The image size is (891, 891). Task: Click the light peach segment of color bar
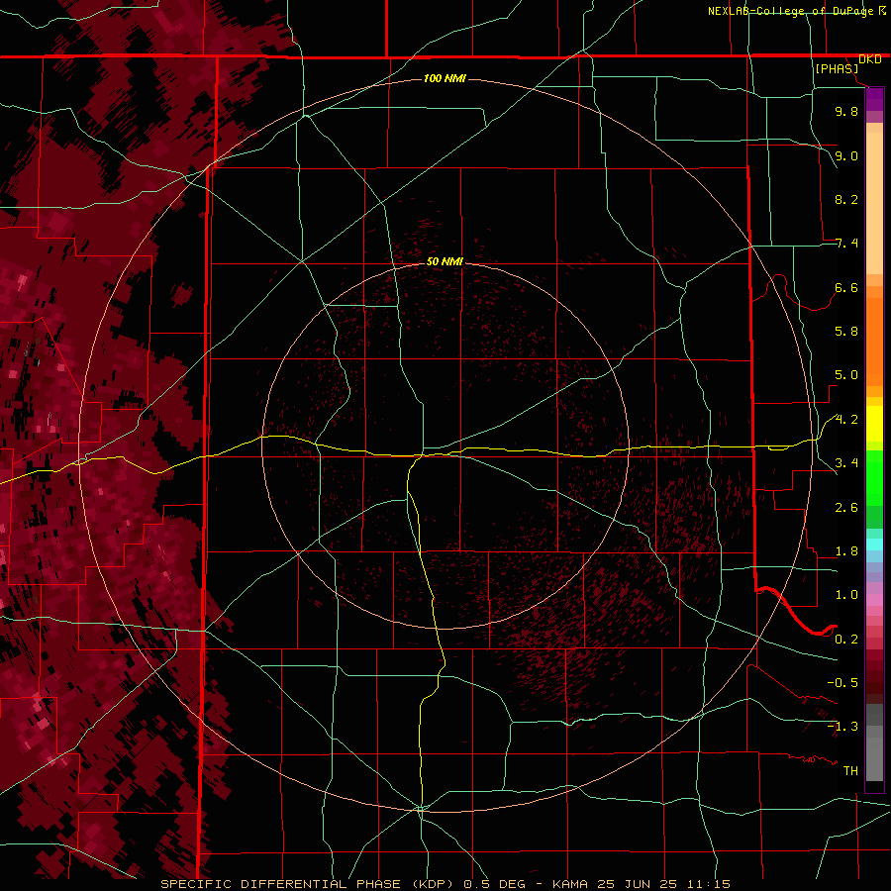coord(874,203)
